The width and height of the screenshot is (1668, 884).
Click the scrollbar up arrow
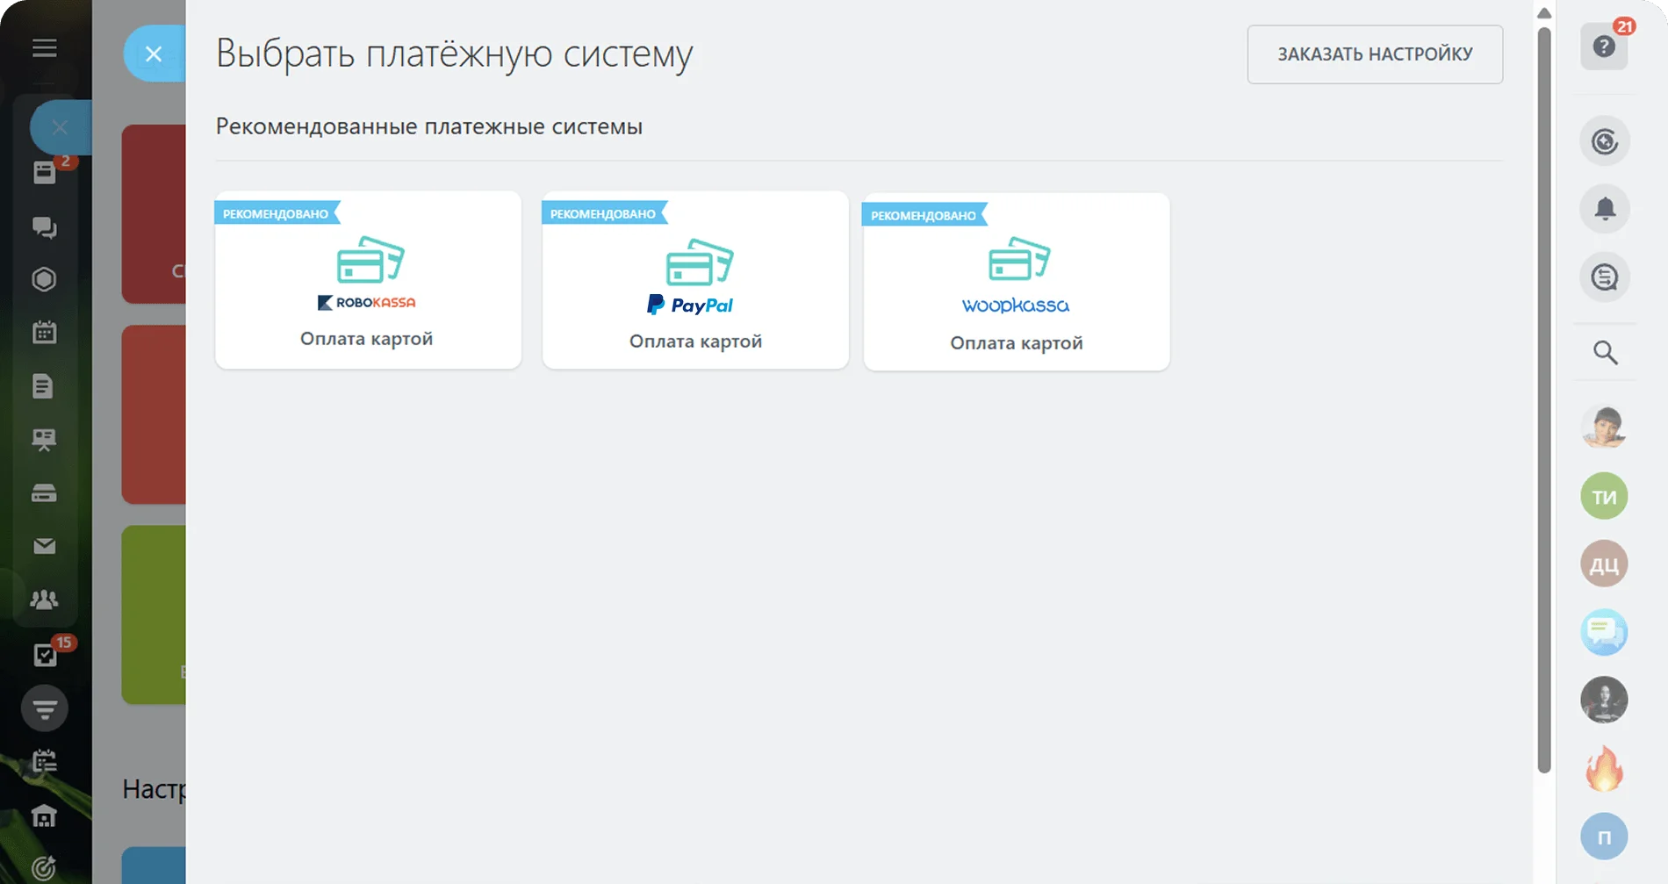[x=1544, y=13]
